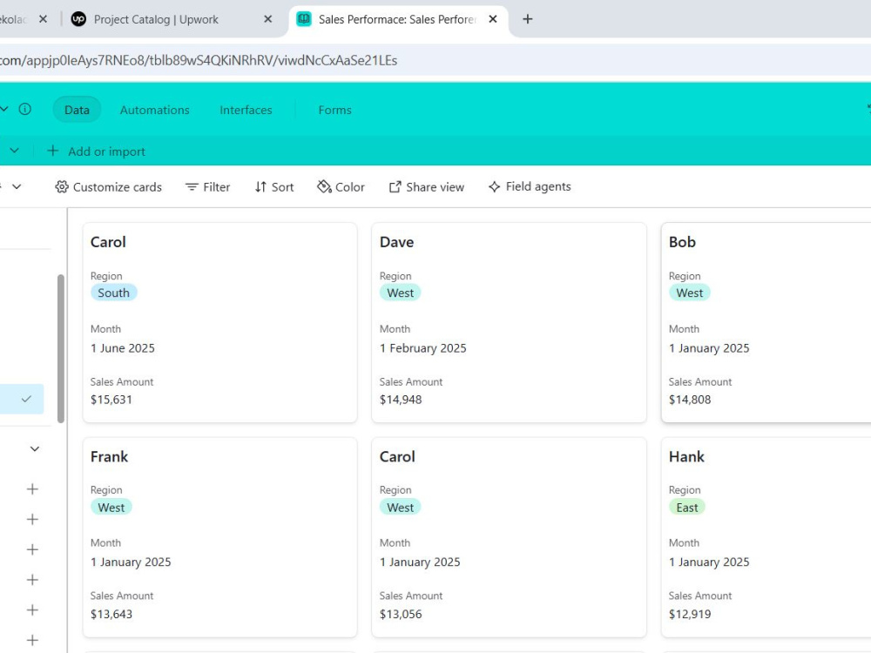
Task: Open the base info icon
Action: pos(25,109)
